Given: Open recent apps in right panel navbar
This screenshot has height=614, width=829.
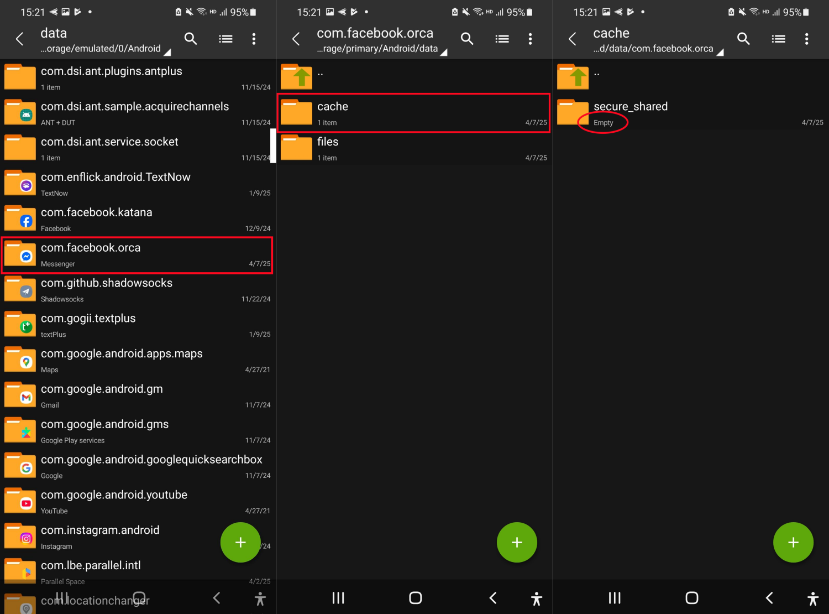Looking at the screenshot, I should click(615, 597).
